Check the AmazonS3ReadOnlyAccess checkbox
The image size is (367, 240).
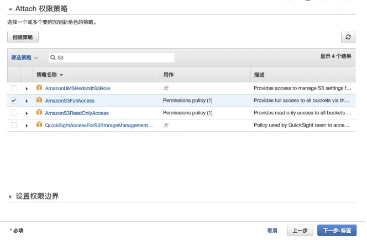coord(14,113)
